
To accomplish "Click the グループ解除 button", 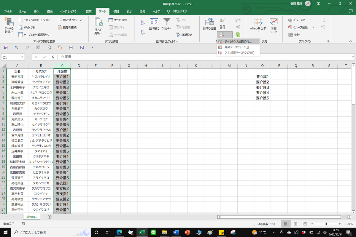I will (298, 27).
